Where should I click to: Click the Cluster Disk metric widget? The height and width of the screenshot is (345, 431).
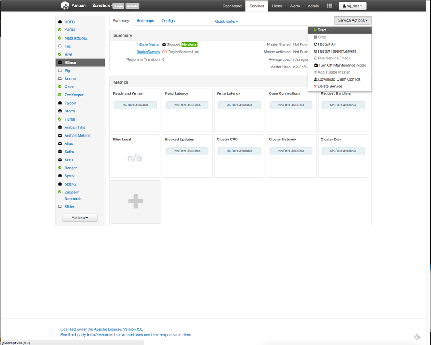coord(343,156)
